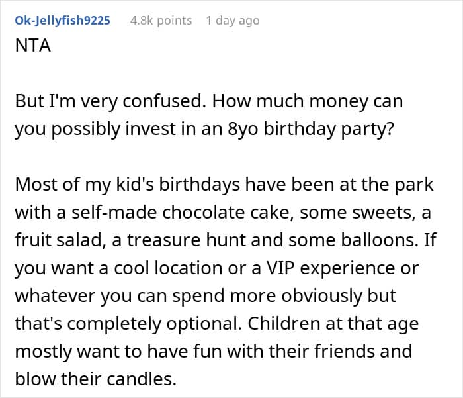This screenshot has height=398, width=463.
Task: Click the line mentioning a VIP experience
Action: [x=217, y=268]
